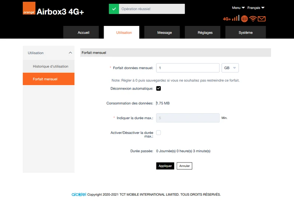Screen dimensions: 294x202
Task: Open the GB unit dropdown
Action: pos(230,68)
